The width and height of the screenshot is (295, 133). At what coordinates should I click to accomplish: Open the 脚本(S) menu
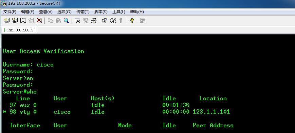tap(101, 12)
